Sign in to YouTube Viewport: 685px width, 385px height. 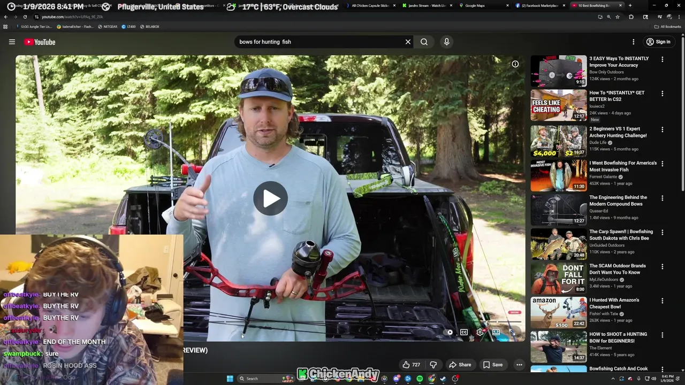(x=658, y=42)
